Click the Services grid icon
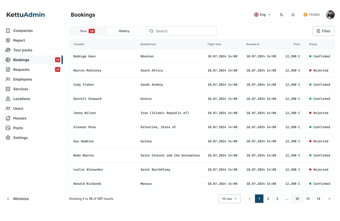Image resolution: width=340 pixels, height=221 pixels. tap(8, 89)
